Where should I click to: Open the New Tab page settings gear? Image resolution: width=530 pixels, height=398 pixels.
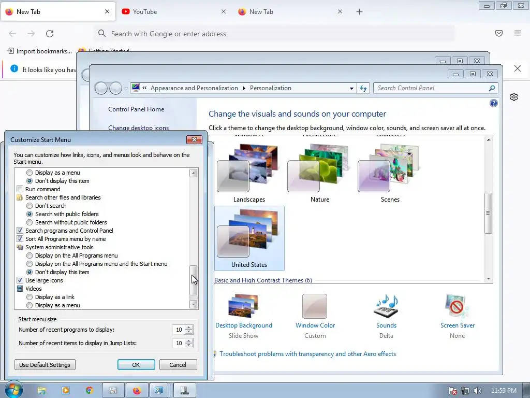click(514, 97)
